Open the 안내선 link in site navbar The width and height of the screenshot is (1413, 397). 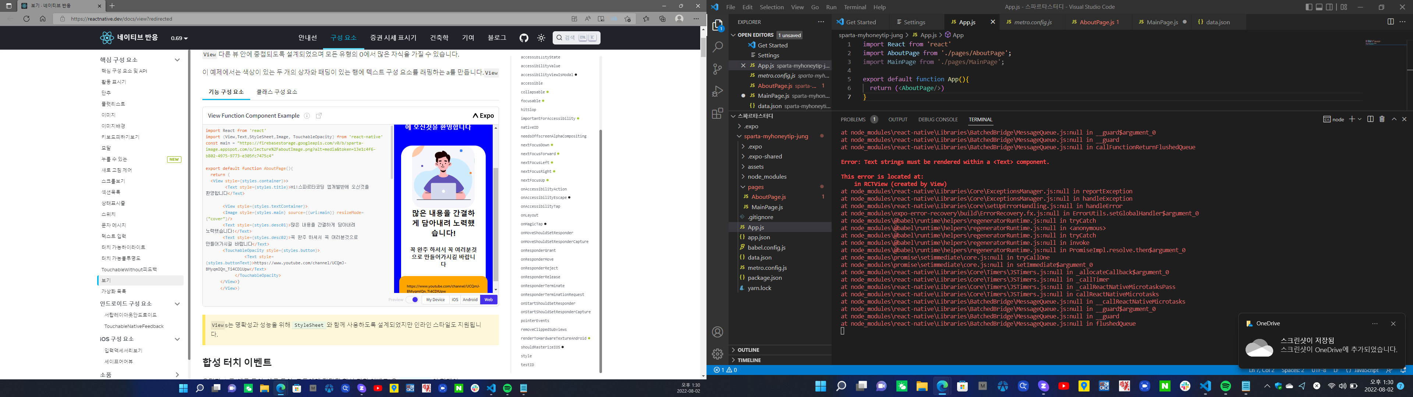(x=308, y=38)
